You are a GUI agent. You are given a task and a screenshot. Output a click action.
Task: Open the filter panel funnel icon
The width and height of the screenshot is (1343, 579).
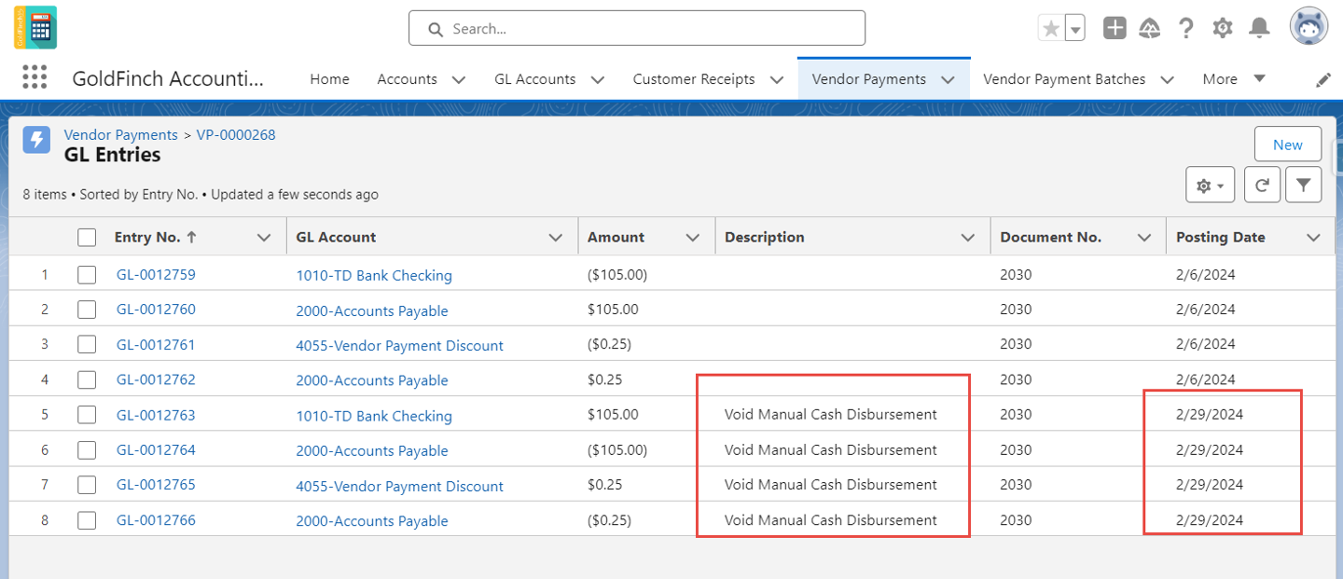click(x=1303, y=186)
